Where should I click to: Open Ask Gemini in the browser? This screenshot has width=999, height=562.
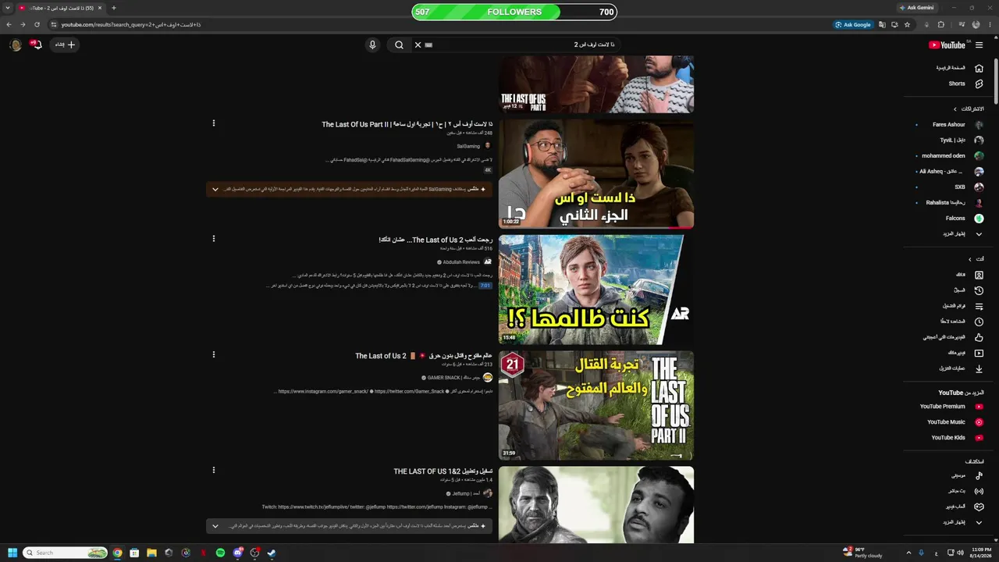pyautogui.click(x=917, y=8)
